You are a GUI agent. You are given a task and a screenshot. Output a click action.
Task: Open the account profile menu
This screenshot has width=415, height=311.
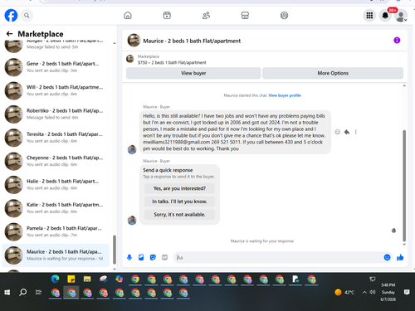click(401, 16)
